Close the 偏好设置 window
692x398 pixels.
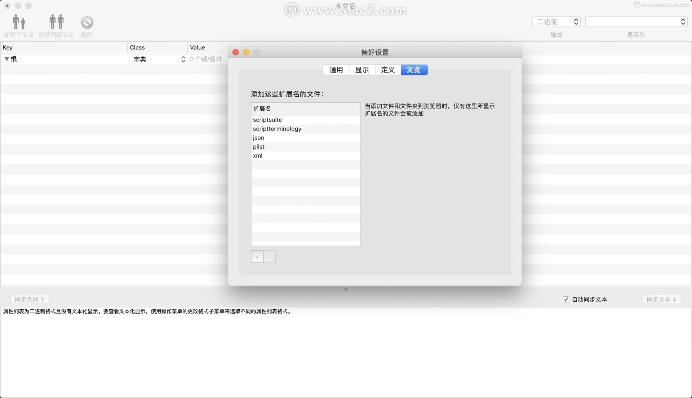[236, 52]
